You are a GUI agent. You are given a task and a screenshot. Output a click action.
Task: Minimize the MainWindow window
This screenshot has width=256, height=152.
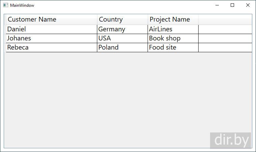[217, 5]
